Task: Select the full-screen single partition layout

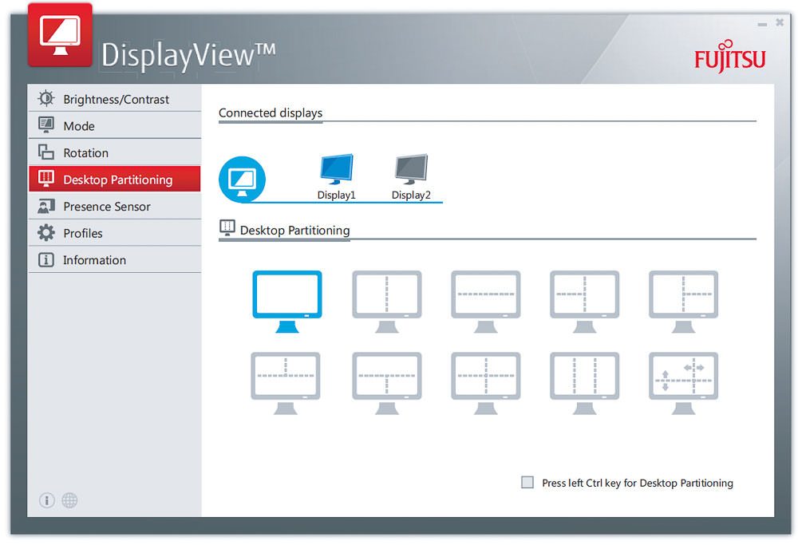Action: (287, 302)
